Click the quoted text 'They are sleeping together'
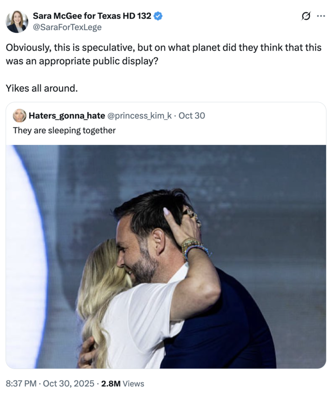Viewport: 333px width, 394px height. [x=63, y=131]
